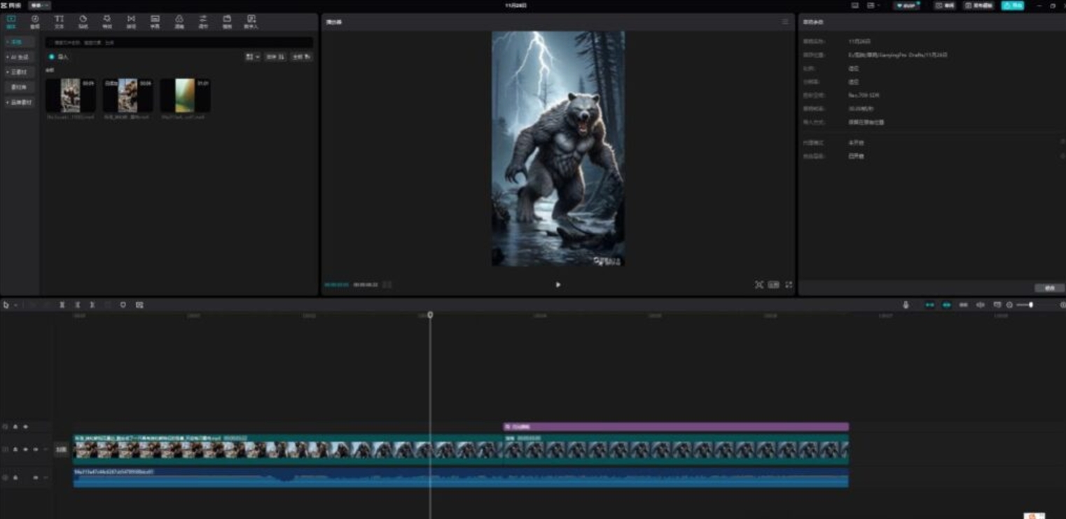Screen dimensions: 1066x519
Task: Click the Import button in media panel
Action: [59, 57]
